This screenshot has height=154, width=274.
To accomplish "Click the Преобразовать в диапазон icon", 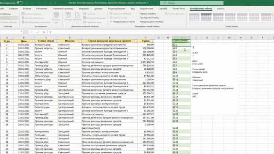I will pyautogui.click(x=23, y=22).
